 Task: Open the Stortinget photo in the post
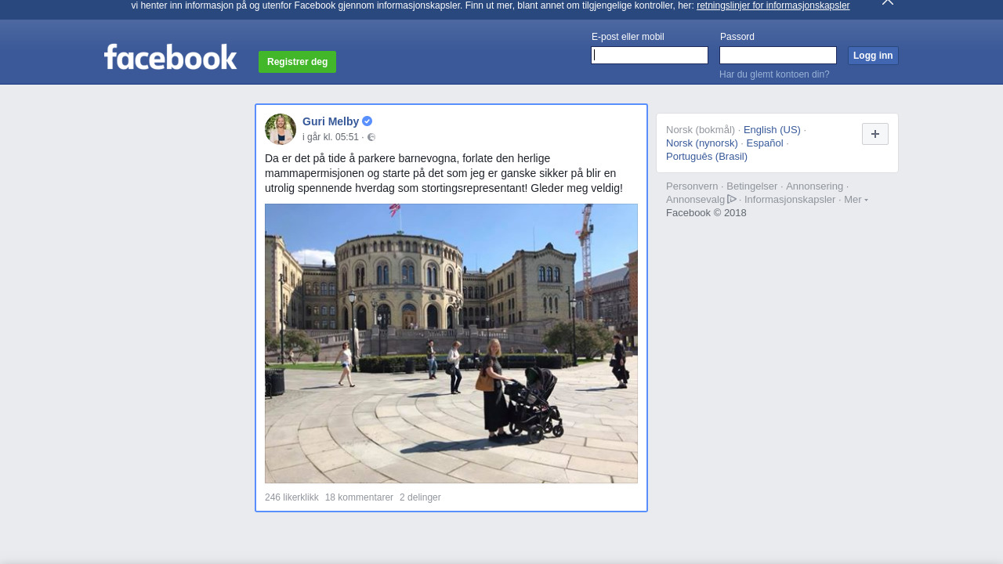(x=451, y=343)
